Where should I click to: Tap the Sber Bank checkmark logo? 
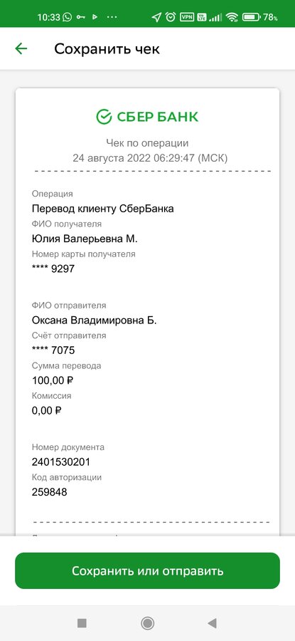[x=104, y=117]
